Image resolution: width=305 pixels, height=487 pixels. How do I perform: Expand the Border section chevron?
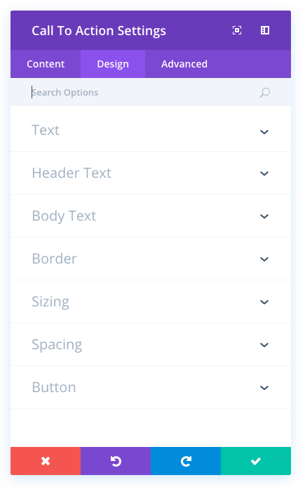264,259
